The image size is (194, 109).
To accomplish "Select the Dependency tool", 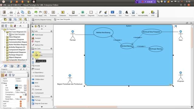I will click(42, 73).
